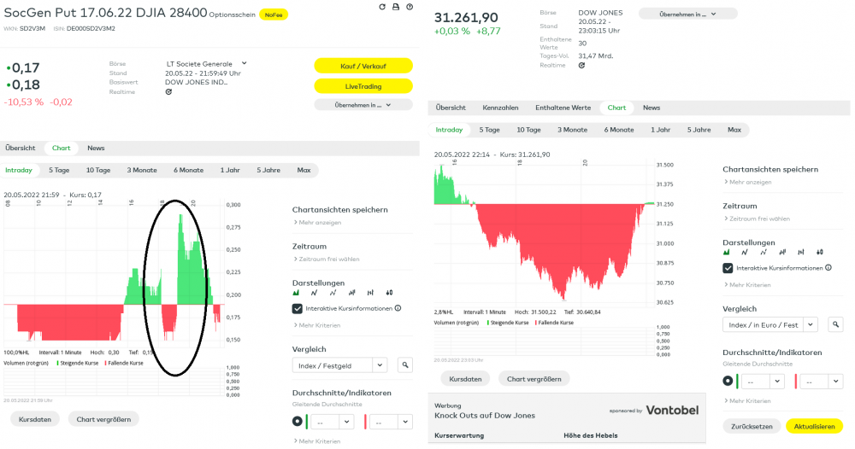The width and height of the screenshot is (855, 449).
Task: Select Max range in SocGen Put chart
Action: (x=304, y=171)
